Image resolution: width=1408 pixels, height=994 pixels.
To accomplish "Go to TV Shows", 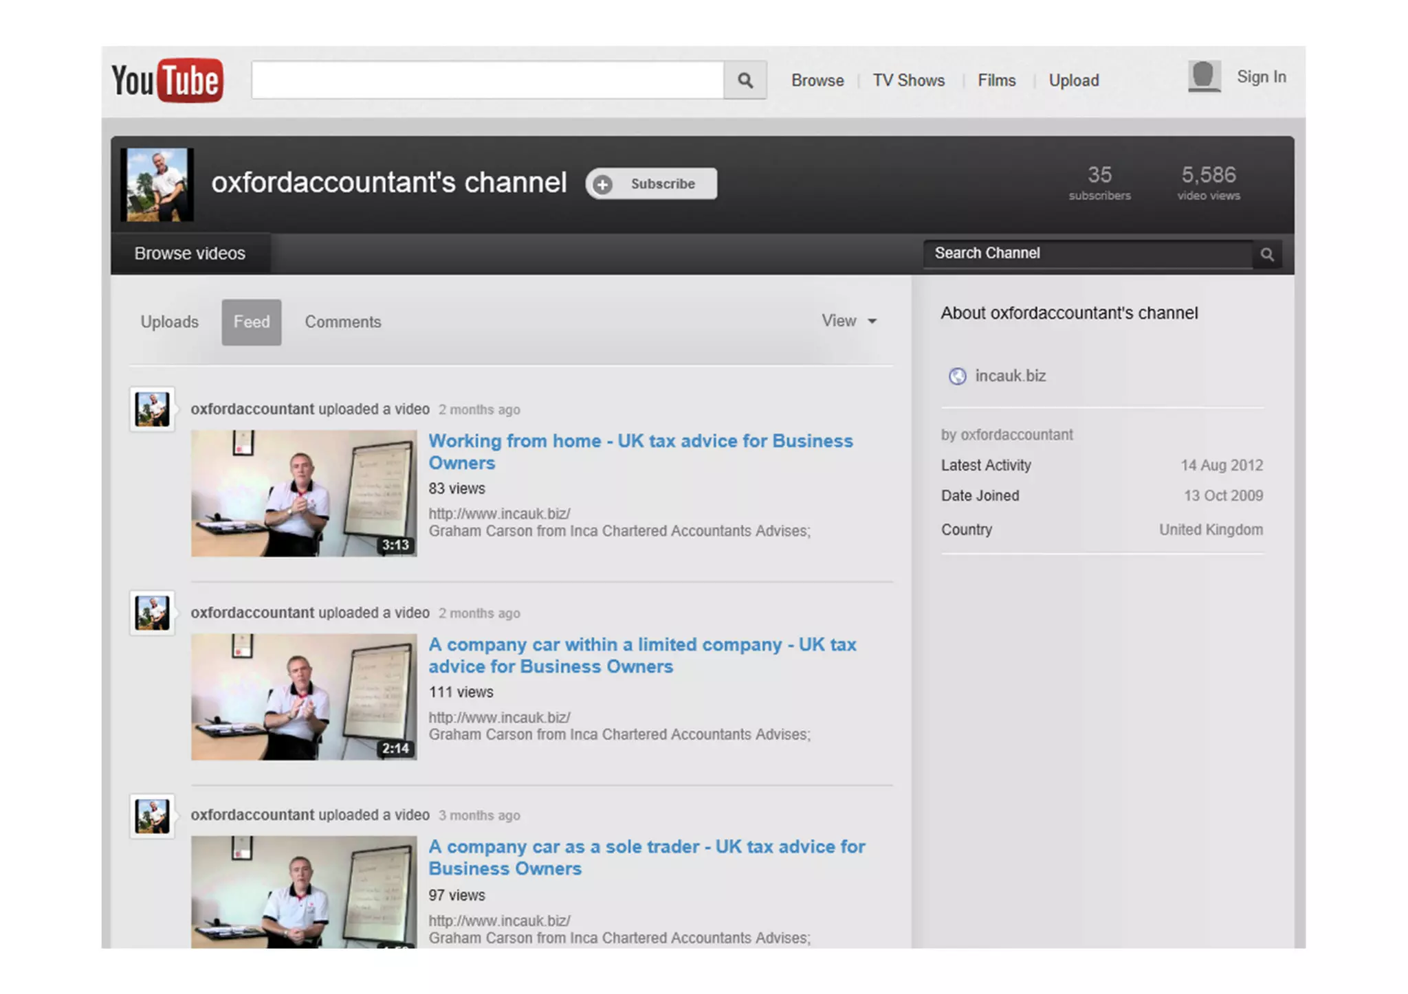I will (x=909, y=80).
